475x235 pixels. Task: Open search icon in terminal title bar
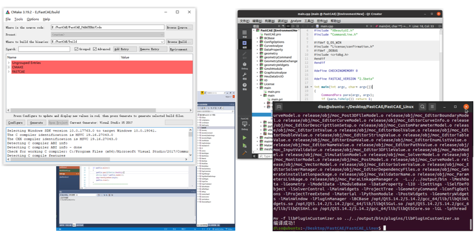click(423, 107)
